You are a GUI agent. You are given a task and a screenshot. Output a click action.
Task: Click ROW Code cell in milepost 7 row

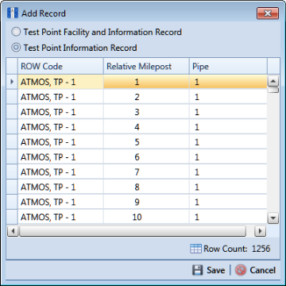[60, 172]
